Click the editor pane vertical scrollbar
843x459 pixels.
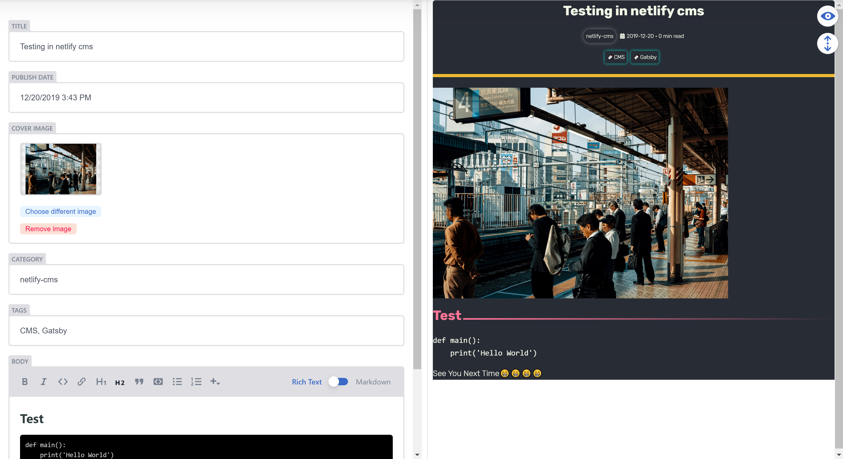point(417,190)
